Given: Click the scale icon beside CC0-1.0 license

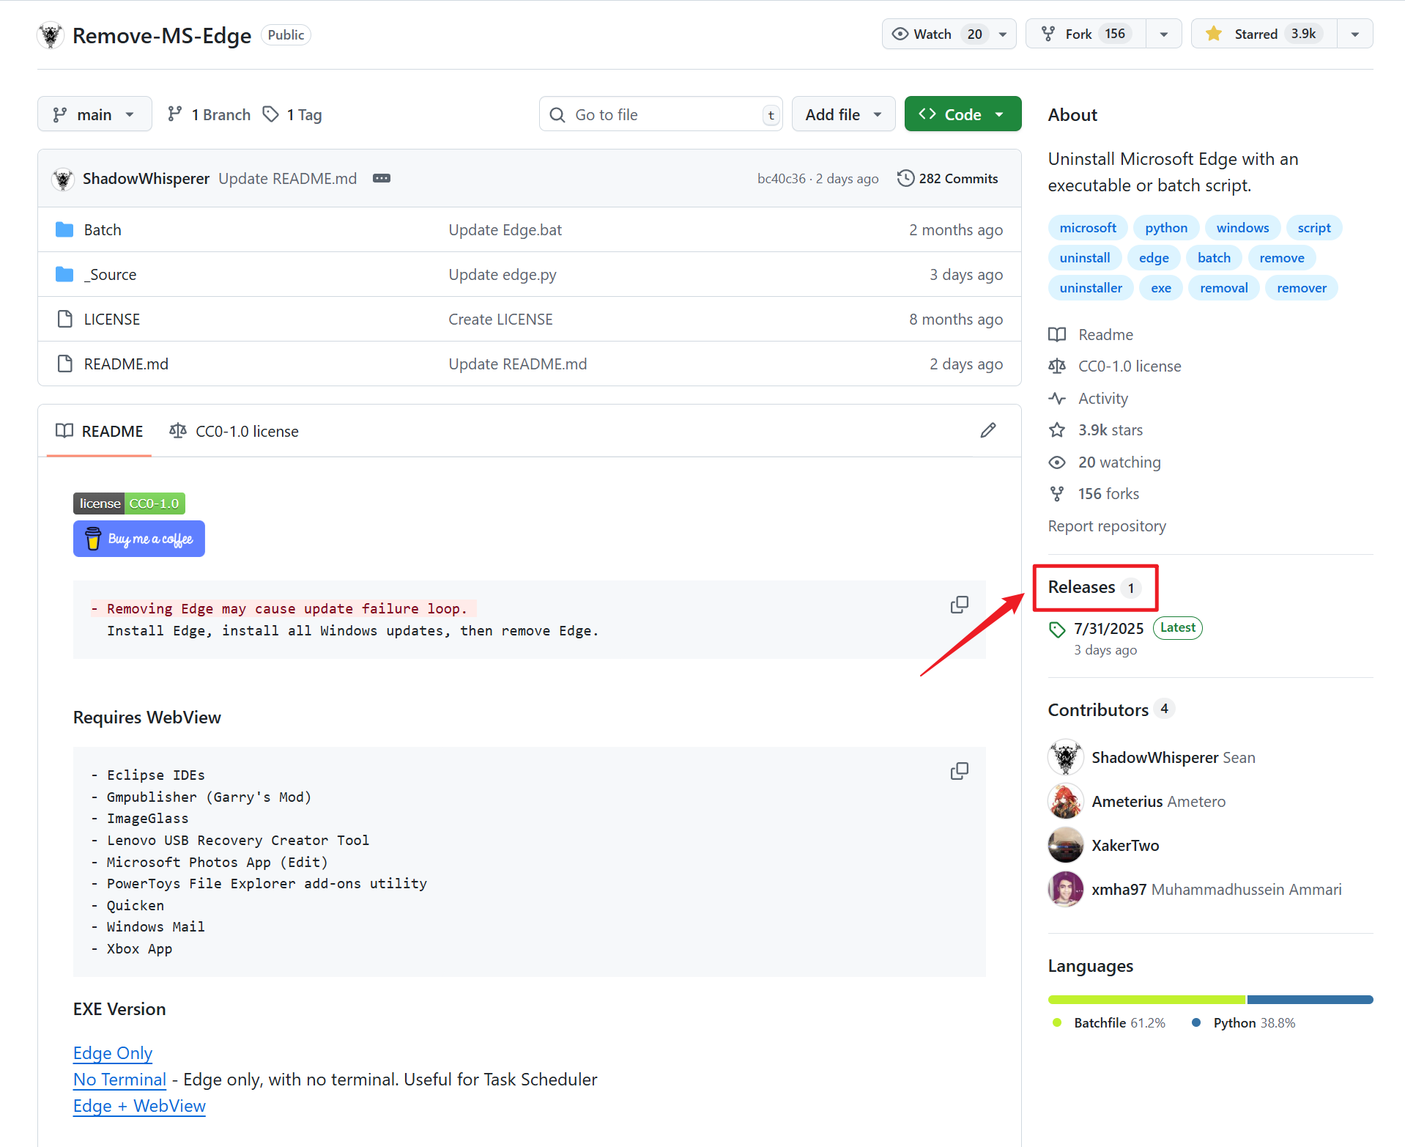Looking at the screenshot, I should [x=1057, y=366].
